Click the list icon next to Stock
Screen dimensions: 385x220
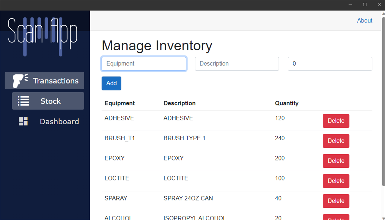(x=24, y=101)
